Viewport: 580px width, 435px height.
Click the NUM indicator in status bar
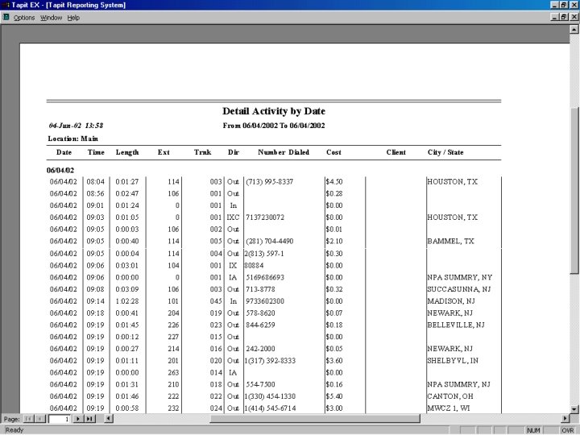[533, 430]
